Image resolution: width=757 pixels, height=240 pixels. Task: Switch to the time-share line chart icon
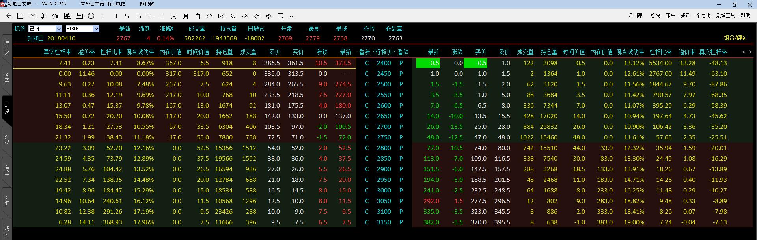click(x=32, y=16)
